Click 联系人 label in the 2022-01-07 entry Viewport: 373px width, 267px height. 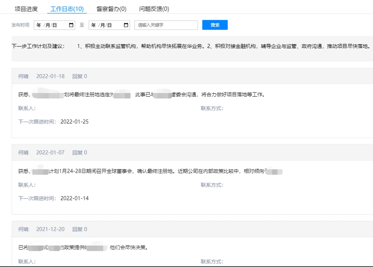tap(27, 185)
